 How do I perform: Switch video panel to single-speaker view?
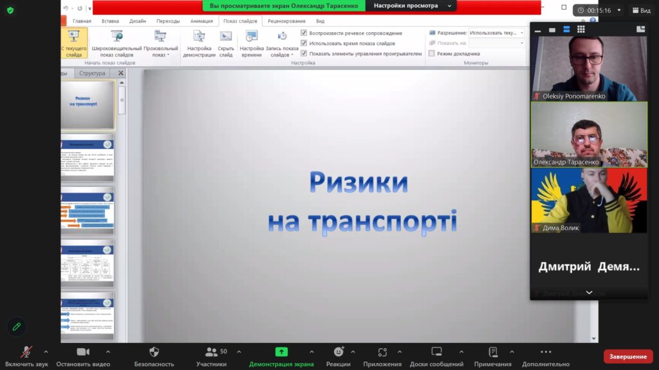552,30
